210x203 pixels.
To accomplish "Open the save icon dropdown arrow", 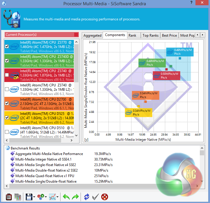I will tap(34, 197).
